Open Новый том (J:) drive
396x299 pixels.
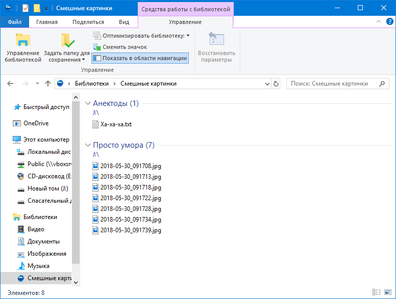coord(42,188)
